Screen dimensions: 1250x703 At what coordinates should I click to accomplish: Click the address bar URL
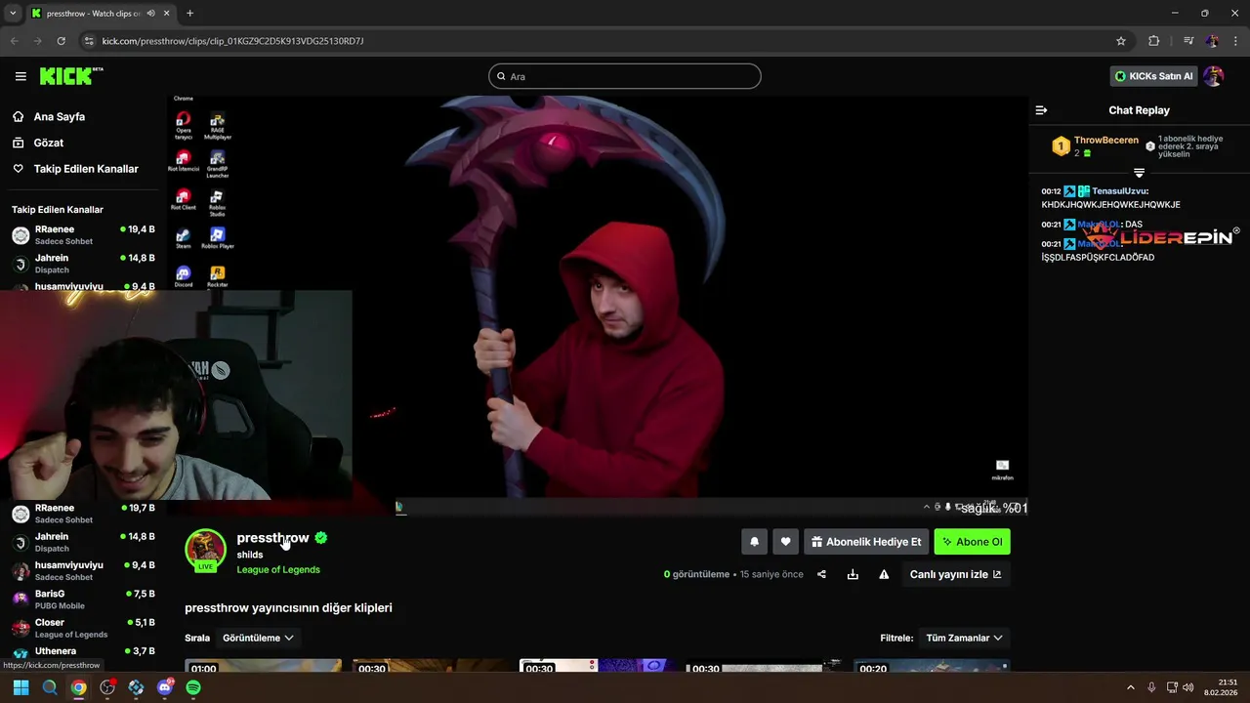tap(232, 41)
